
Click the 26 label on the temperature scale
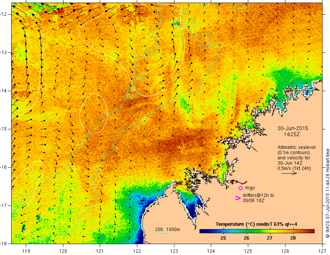pyautogui.click(x=246, y=238)
